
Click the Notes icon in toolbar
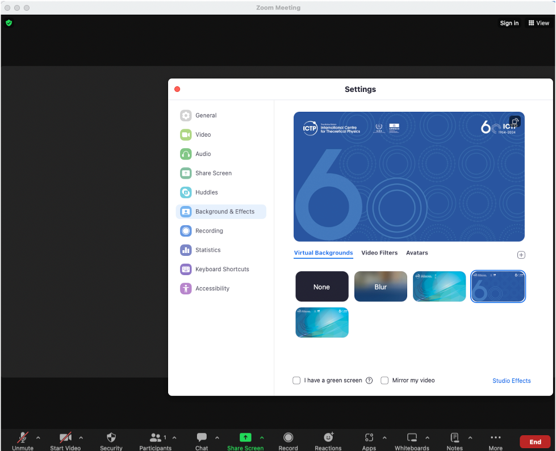coord(454,437)
